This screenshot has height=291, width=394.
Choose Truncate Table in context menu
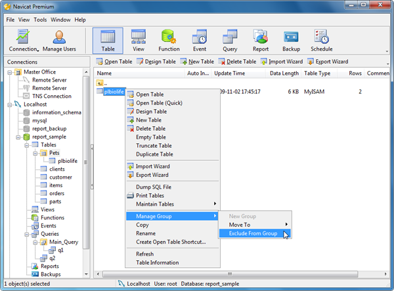coord(172,146)
